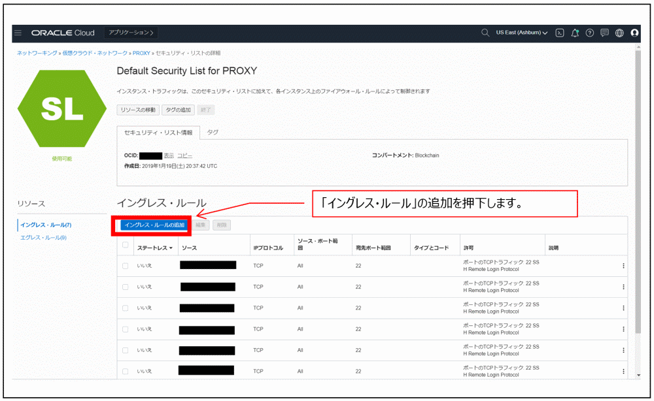Viewport: 654px width, 401px height.
Task: Click the OCID 表示 link
Action: tap(169, 155)
